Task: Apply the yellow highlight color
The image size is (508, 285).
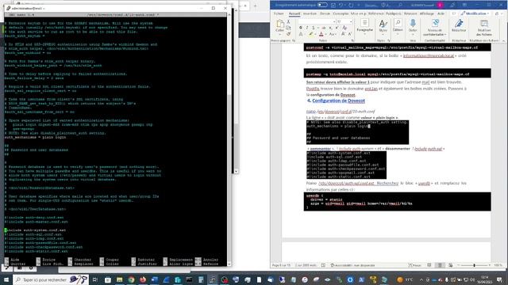Action: [310, 34]
